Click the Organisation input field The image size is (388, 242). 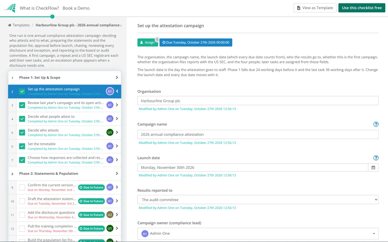pyautogui.click(x=258, y=101)
